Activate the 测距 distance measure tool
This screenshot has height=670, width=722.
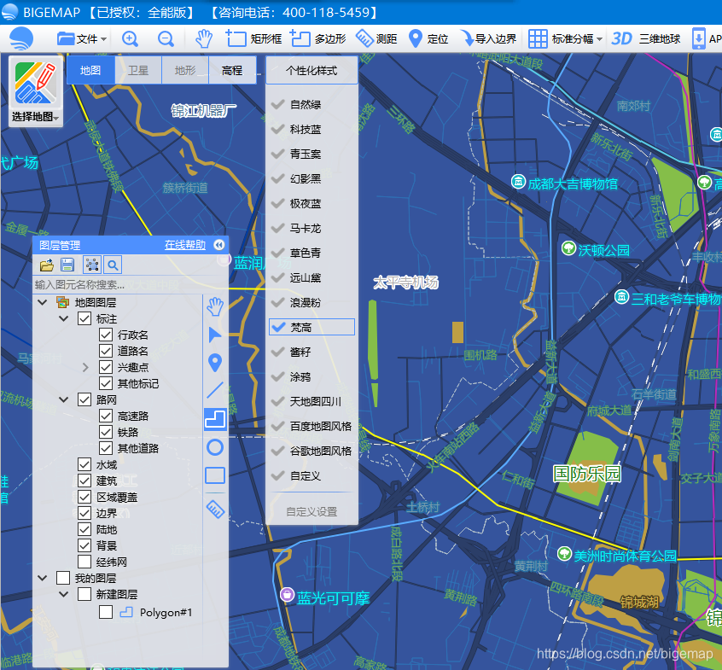pos(376,38)
